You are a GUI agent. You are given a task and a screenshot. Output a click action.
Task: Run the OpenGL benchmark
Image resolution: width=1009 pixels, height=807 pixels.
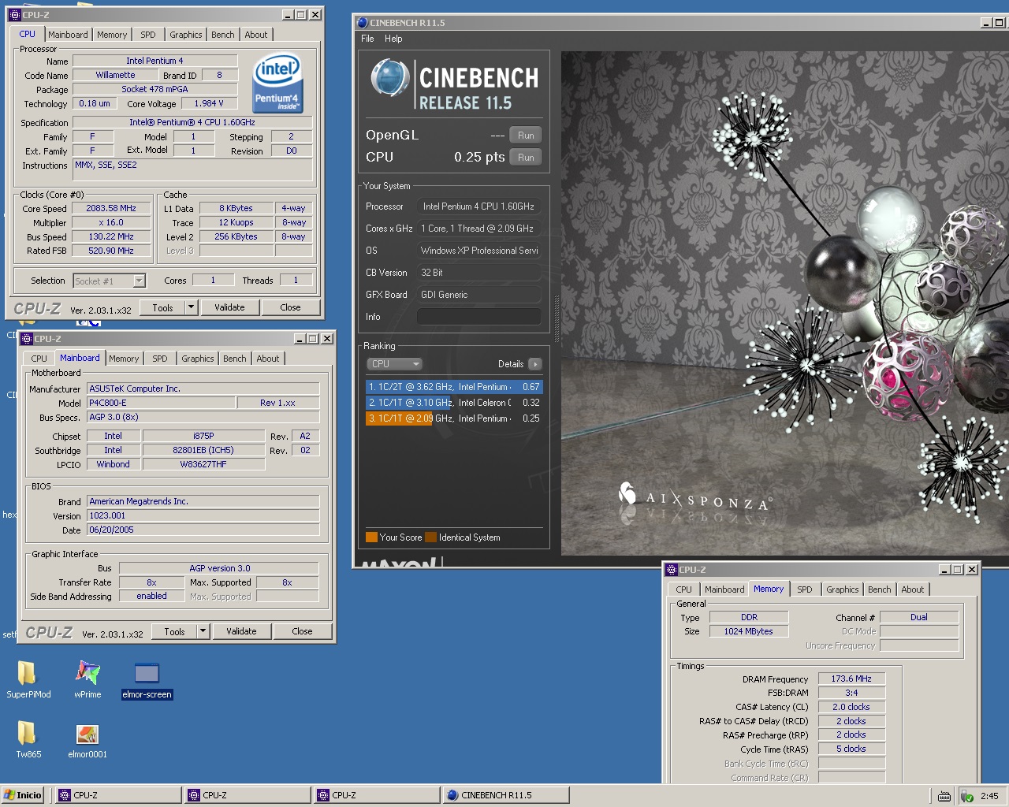coord(526,136)
